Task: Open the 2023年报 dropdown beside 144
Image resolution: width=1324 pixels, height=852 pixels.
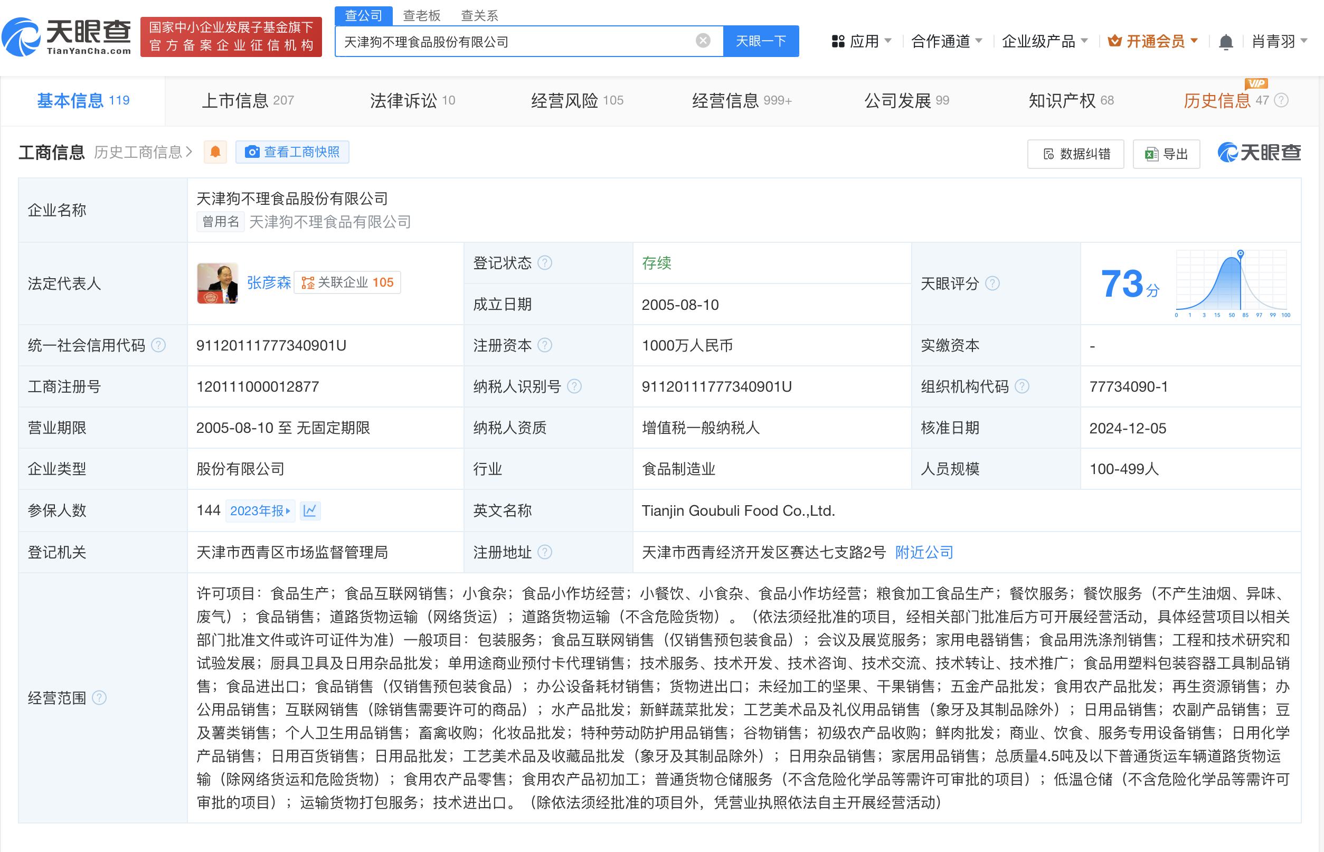Action: click(260, 510)
